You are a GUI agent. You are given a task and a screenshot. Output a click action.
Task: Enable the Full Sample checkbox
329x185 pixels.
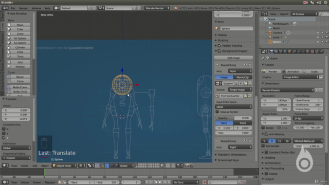263,146
